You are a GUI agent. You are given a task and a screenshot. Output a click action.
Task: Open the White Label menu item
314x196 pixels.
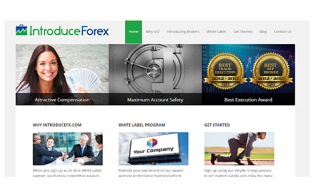[x=216, y=31]
